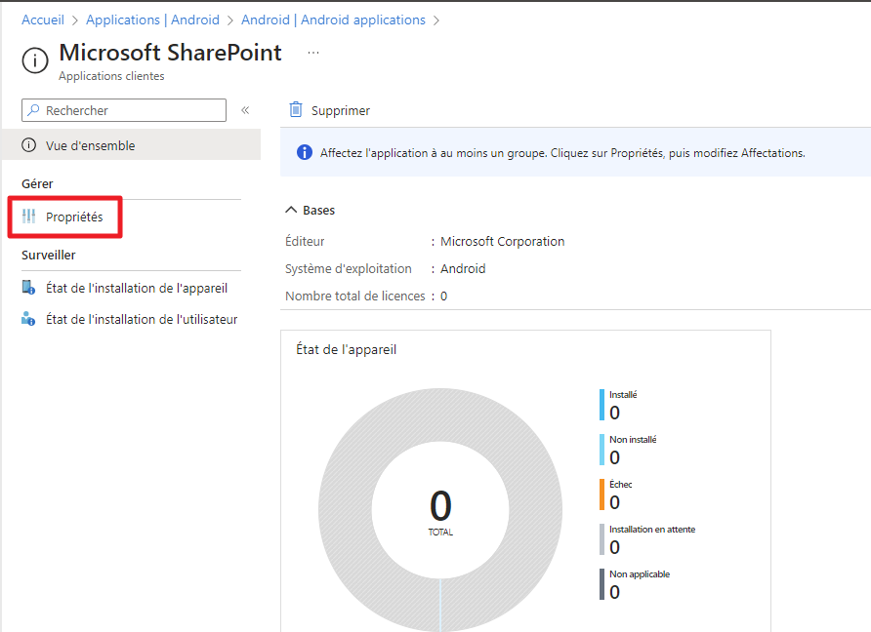Click Installation en attente legend entry
The image size is (871, 632).
point(647,540)
